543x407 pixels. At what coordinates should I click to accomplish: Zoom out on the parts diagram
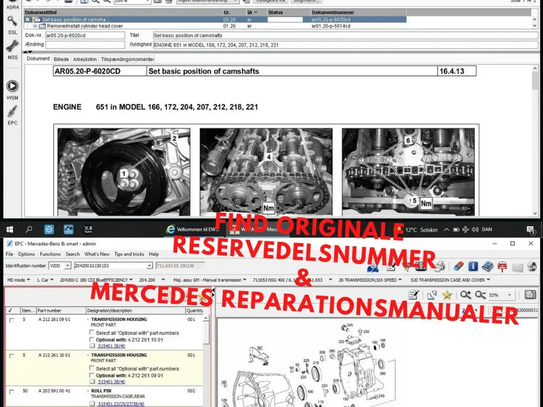(x=480, y=295)
